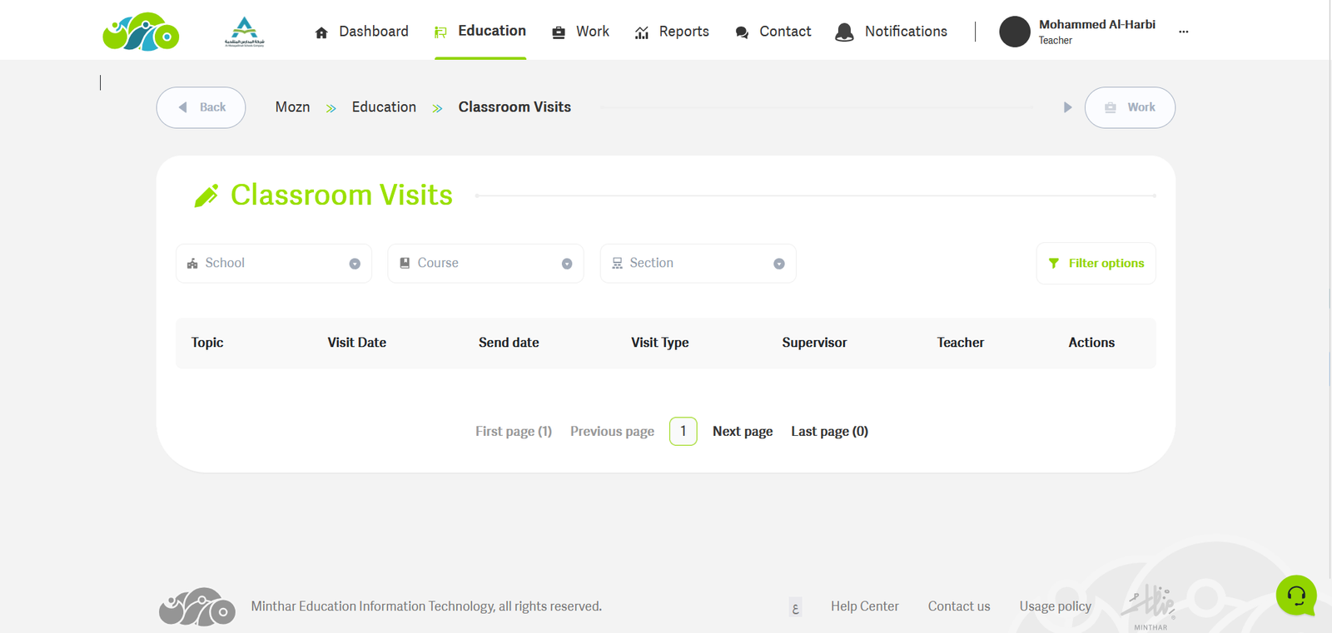The image size is (1332, 633).
Task: Go to First page (1)
Action: tap(514, 431)
